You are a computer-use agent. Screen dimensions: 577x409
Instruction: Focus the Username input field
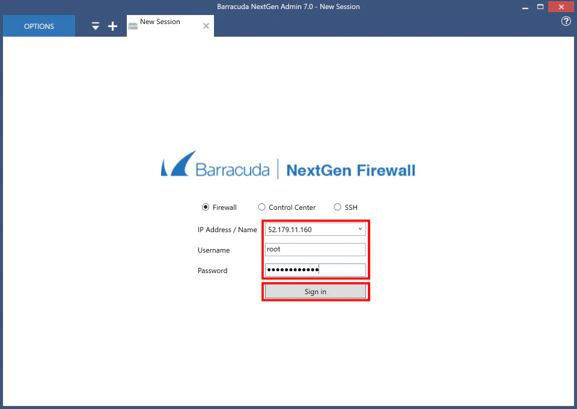316,250
